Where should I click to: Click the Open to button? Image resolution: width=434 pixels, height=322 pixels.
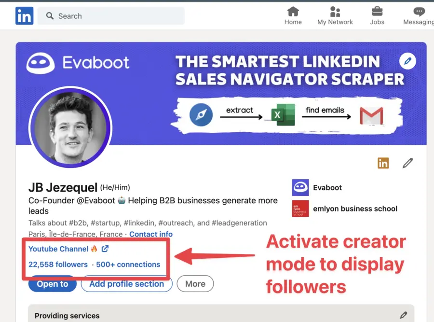52,284
